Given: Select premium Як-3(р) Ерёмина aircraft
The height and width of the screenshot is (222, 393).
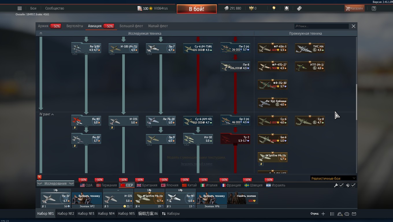Looking at the screenshot, I should tap(272, 103).
